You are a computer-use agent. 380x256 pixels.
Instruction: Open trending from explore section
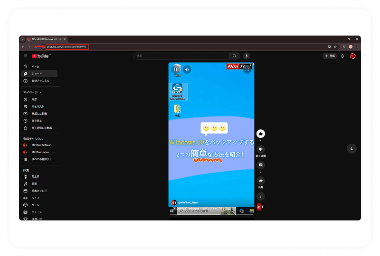click(39, 177)
